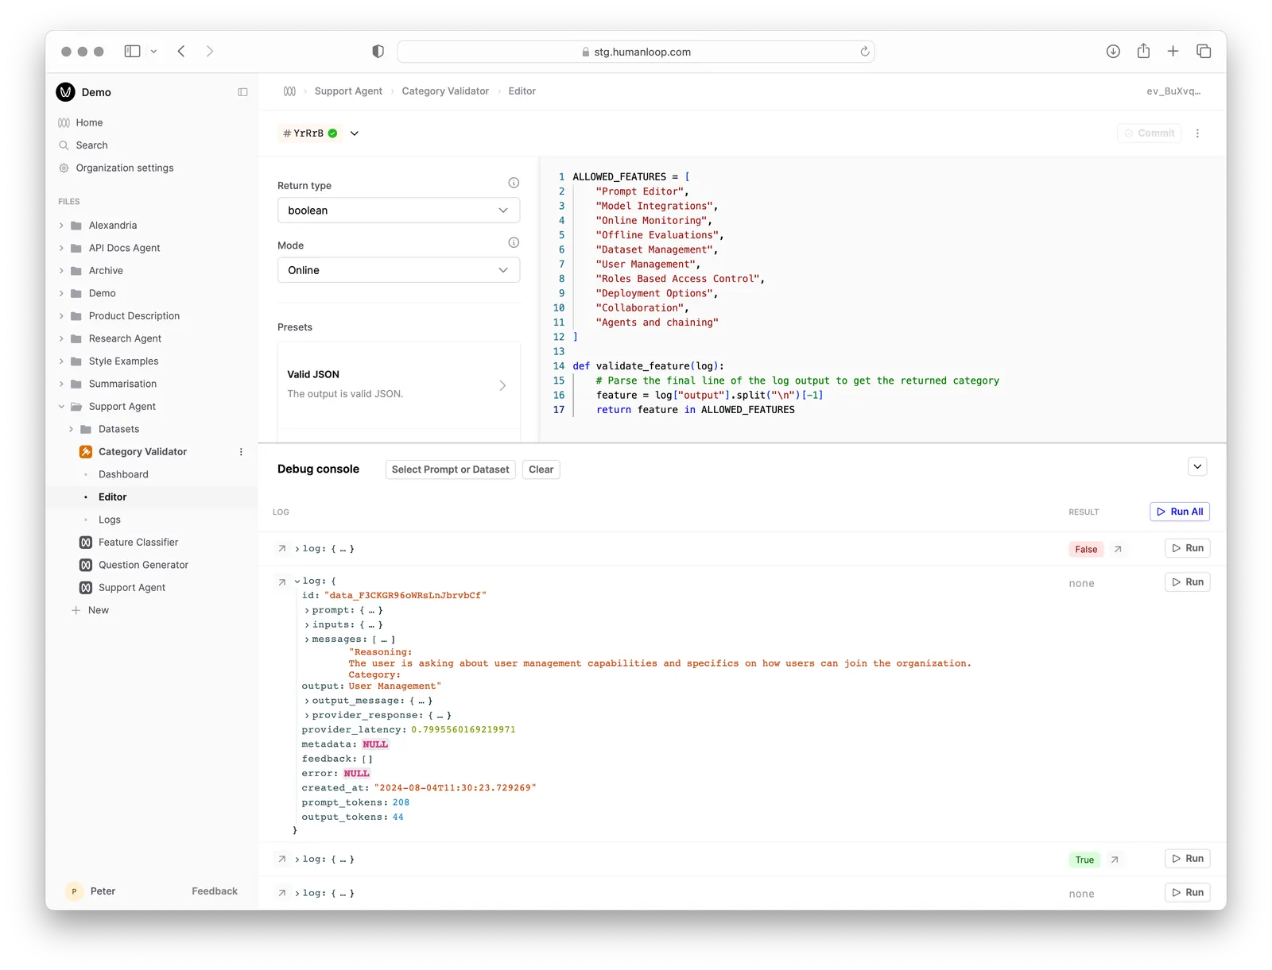Expand the provider_response node in the log
1272x970 pixels.
307,716
